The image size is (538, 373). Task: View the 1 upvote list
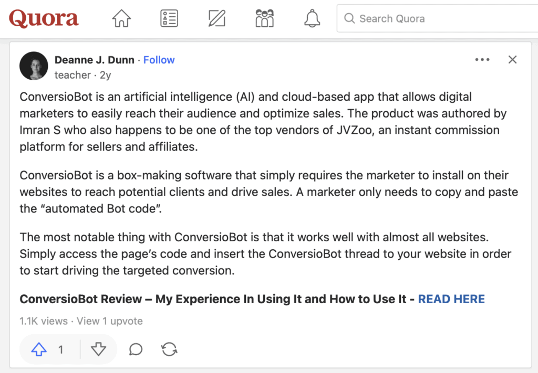pyautogui.click(x=109, y=321)
